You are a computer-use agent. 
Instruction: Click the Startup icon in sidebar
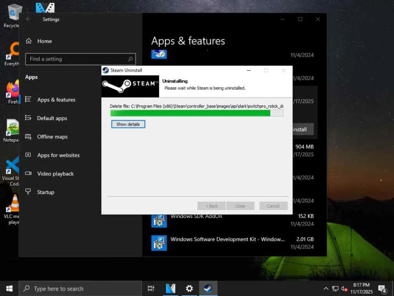(x=28, y=192)
